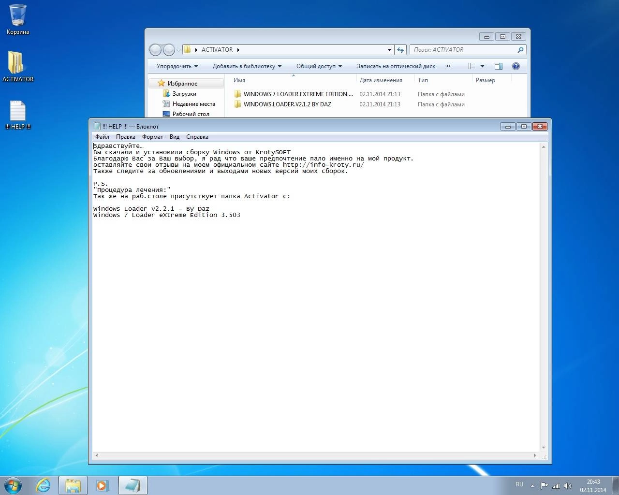Click 'Папка с файлами' in WINDOWS.LOADER.V2.1.2 row
This screenshot has width=619, height=495.
441,104
